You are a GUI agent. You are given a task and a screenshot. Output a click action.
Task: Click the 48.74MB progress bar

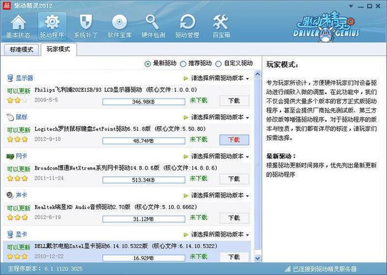144,141
